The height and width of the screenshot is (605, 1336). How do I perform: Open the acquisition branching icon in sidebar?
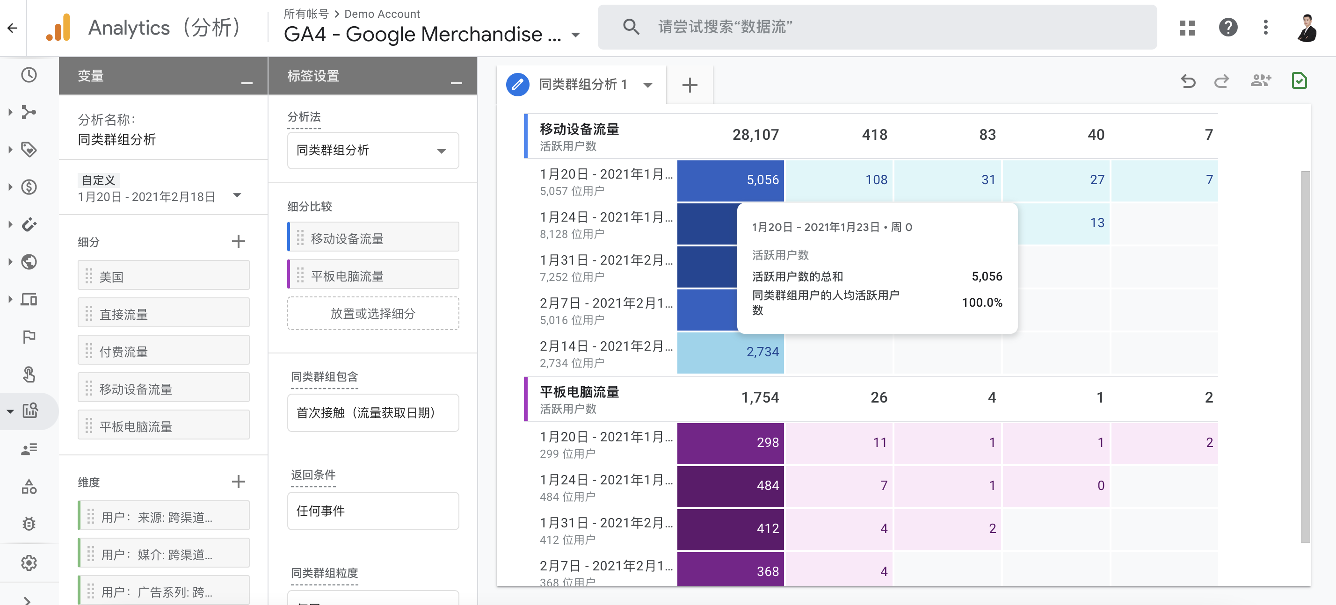coord(29,112)
